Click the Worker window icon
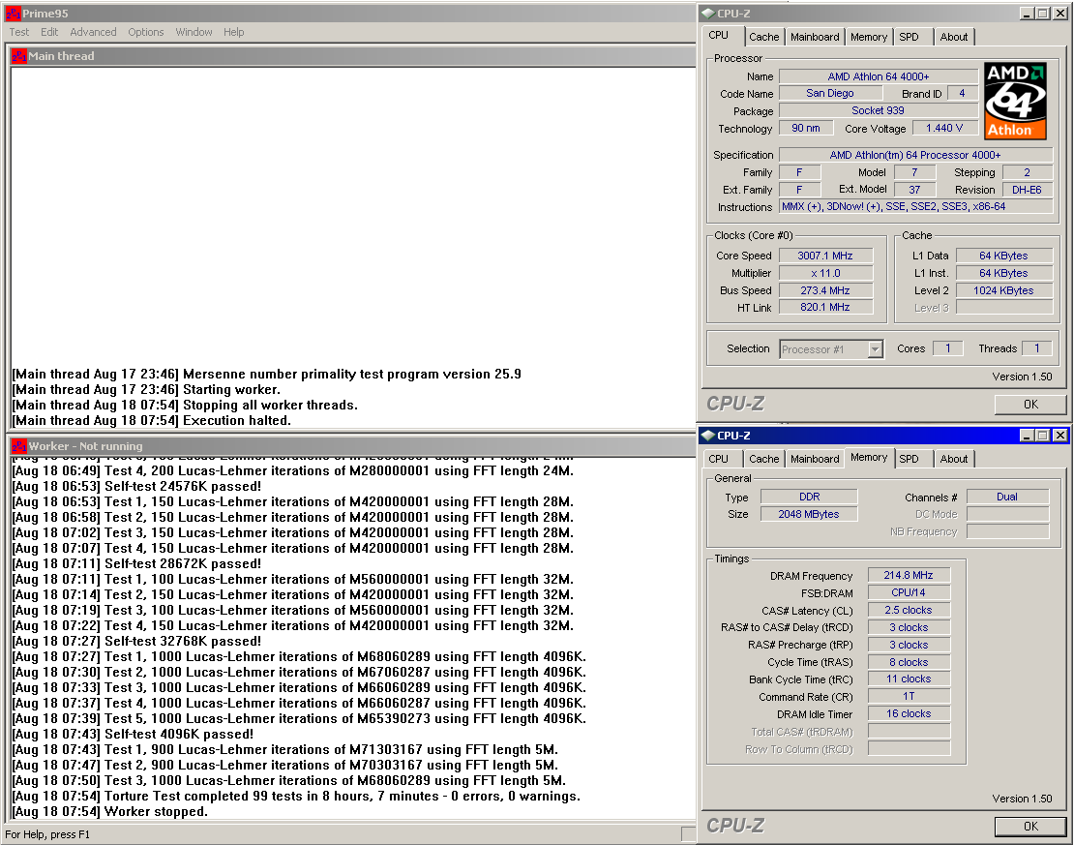 [x=19, y=446]
